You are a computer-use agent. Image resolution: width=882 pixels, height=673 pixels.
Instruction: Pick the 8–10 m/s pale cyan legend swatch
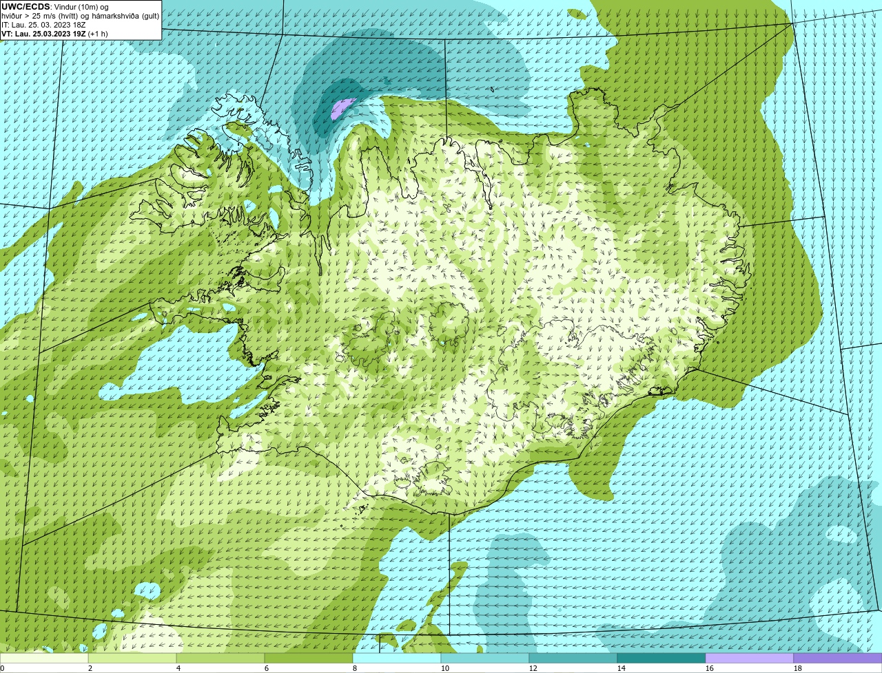coord(397,658)
